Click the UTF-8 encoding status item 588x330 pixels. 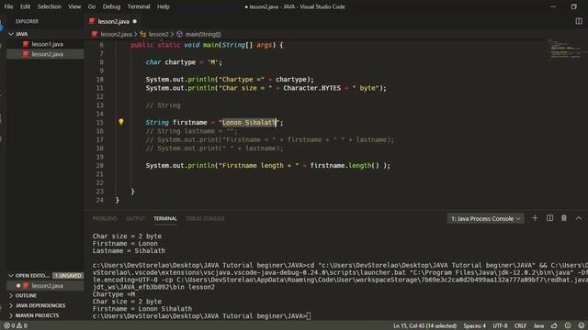[500, 326]
